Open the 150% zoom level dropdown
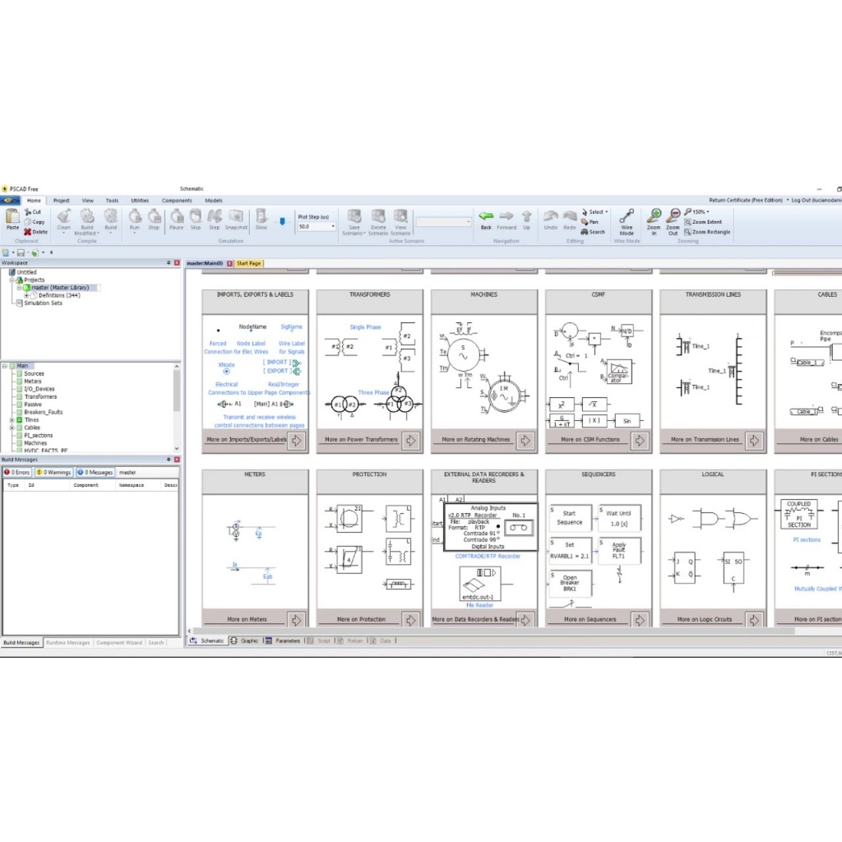The image size is (842, 842). coord(707,212)
